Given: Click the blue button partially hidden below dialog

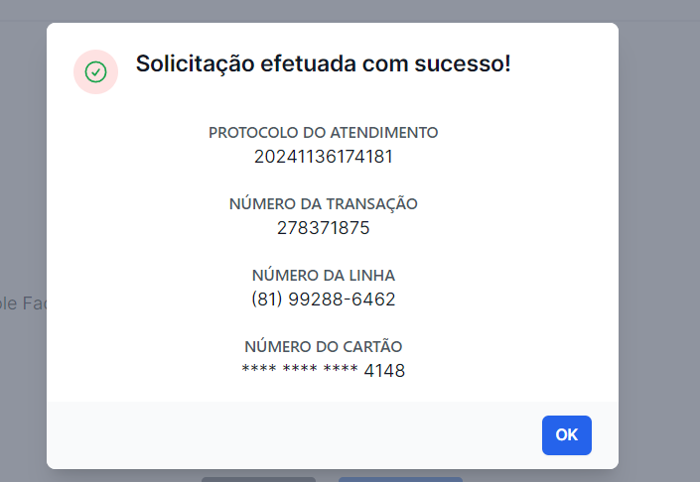Looking at the screenshot, I should (x=400, y=479).
